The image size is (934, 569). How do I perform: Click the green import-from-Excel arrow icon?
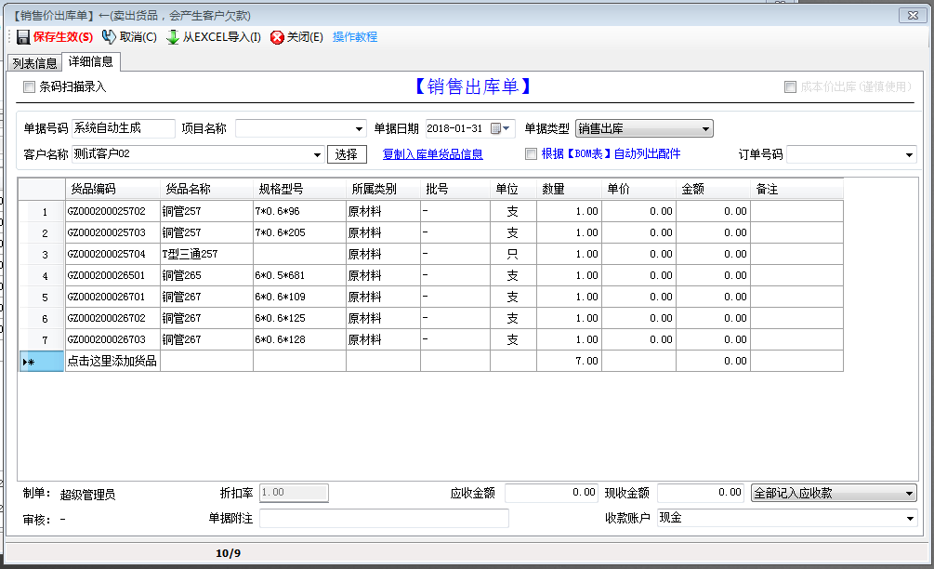coord(173,37)
